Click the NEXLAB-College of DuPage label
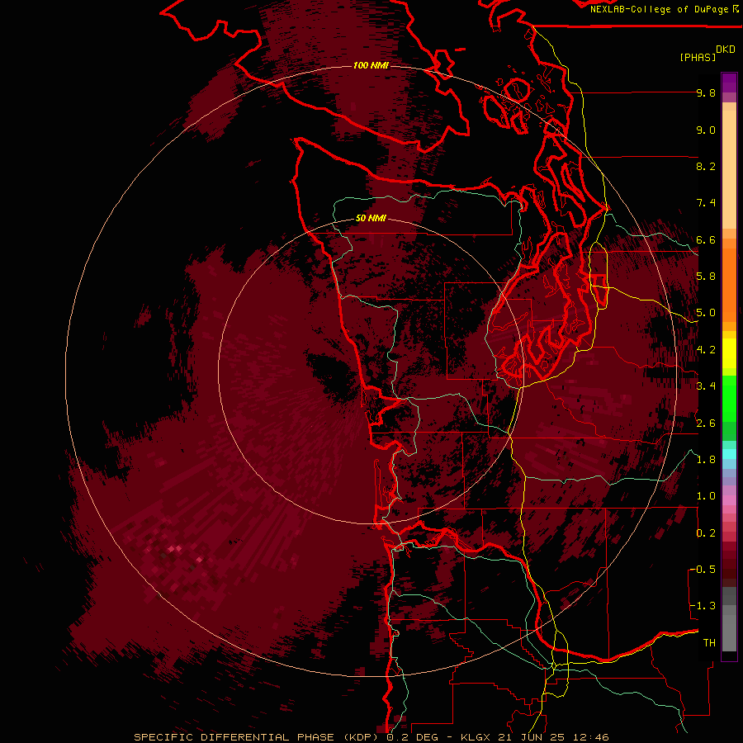Viewport: 743px width, 743px height. pyautogui.click(x=660, y=9)
